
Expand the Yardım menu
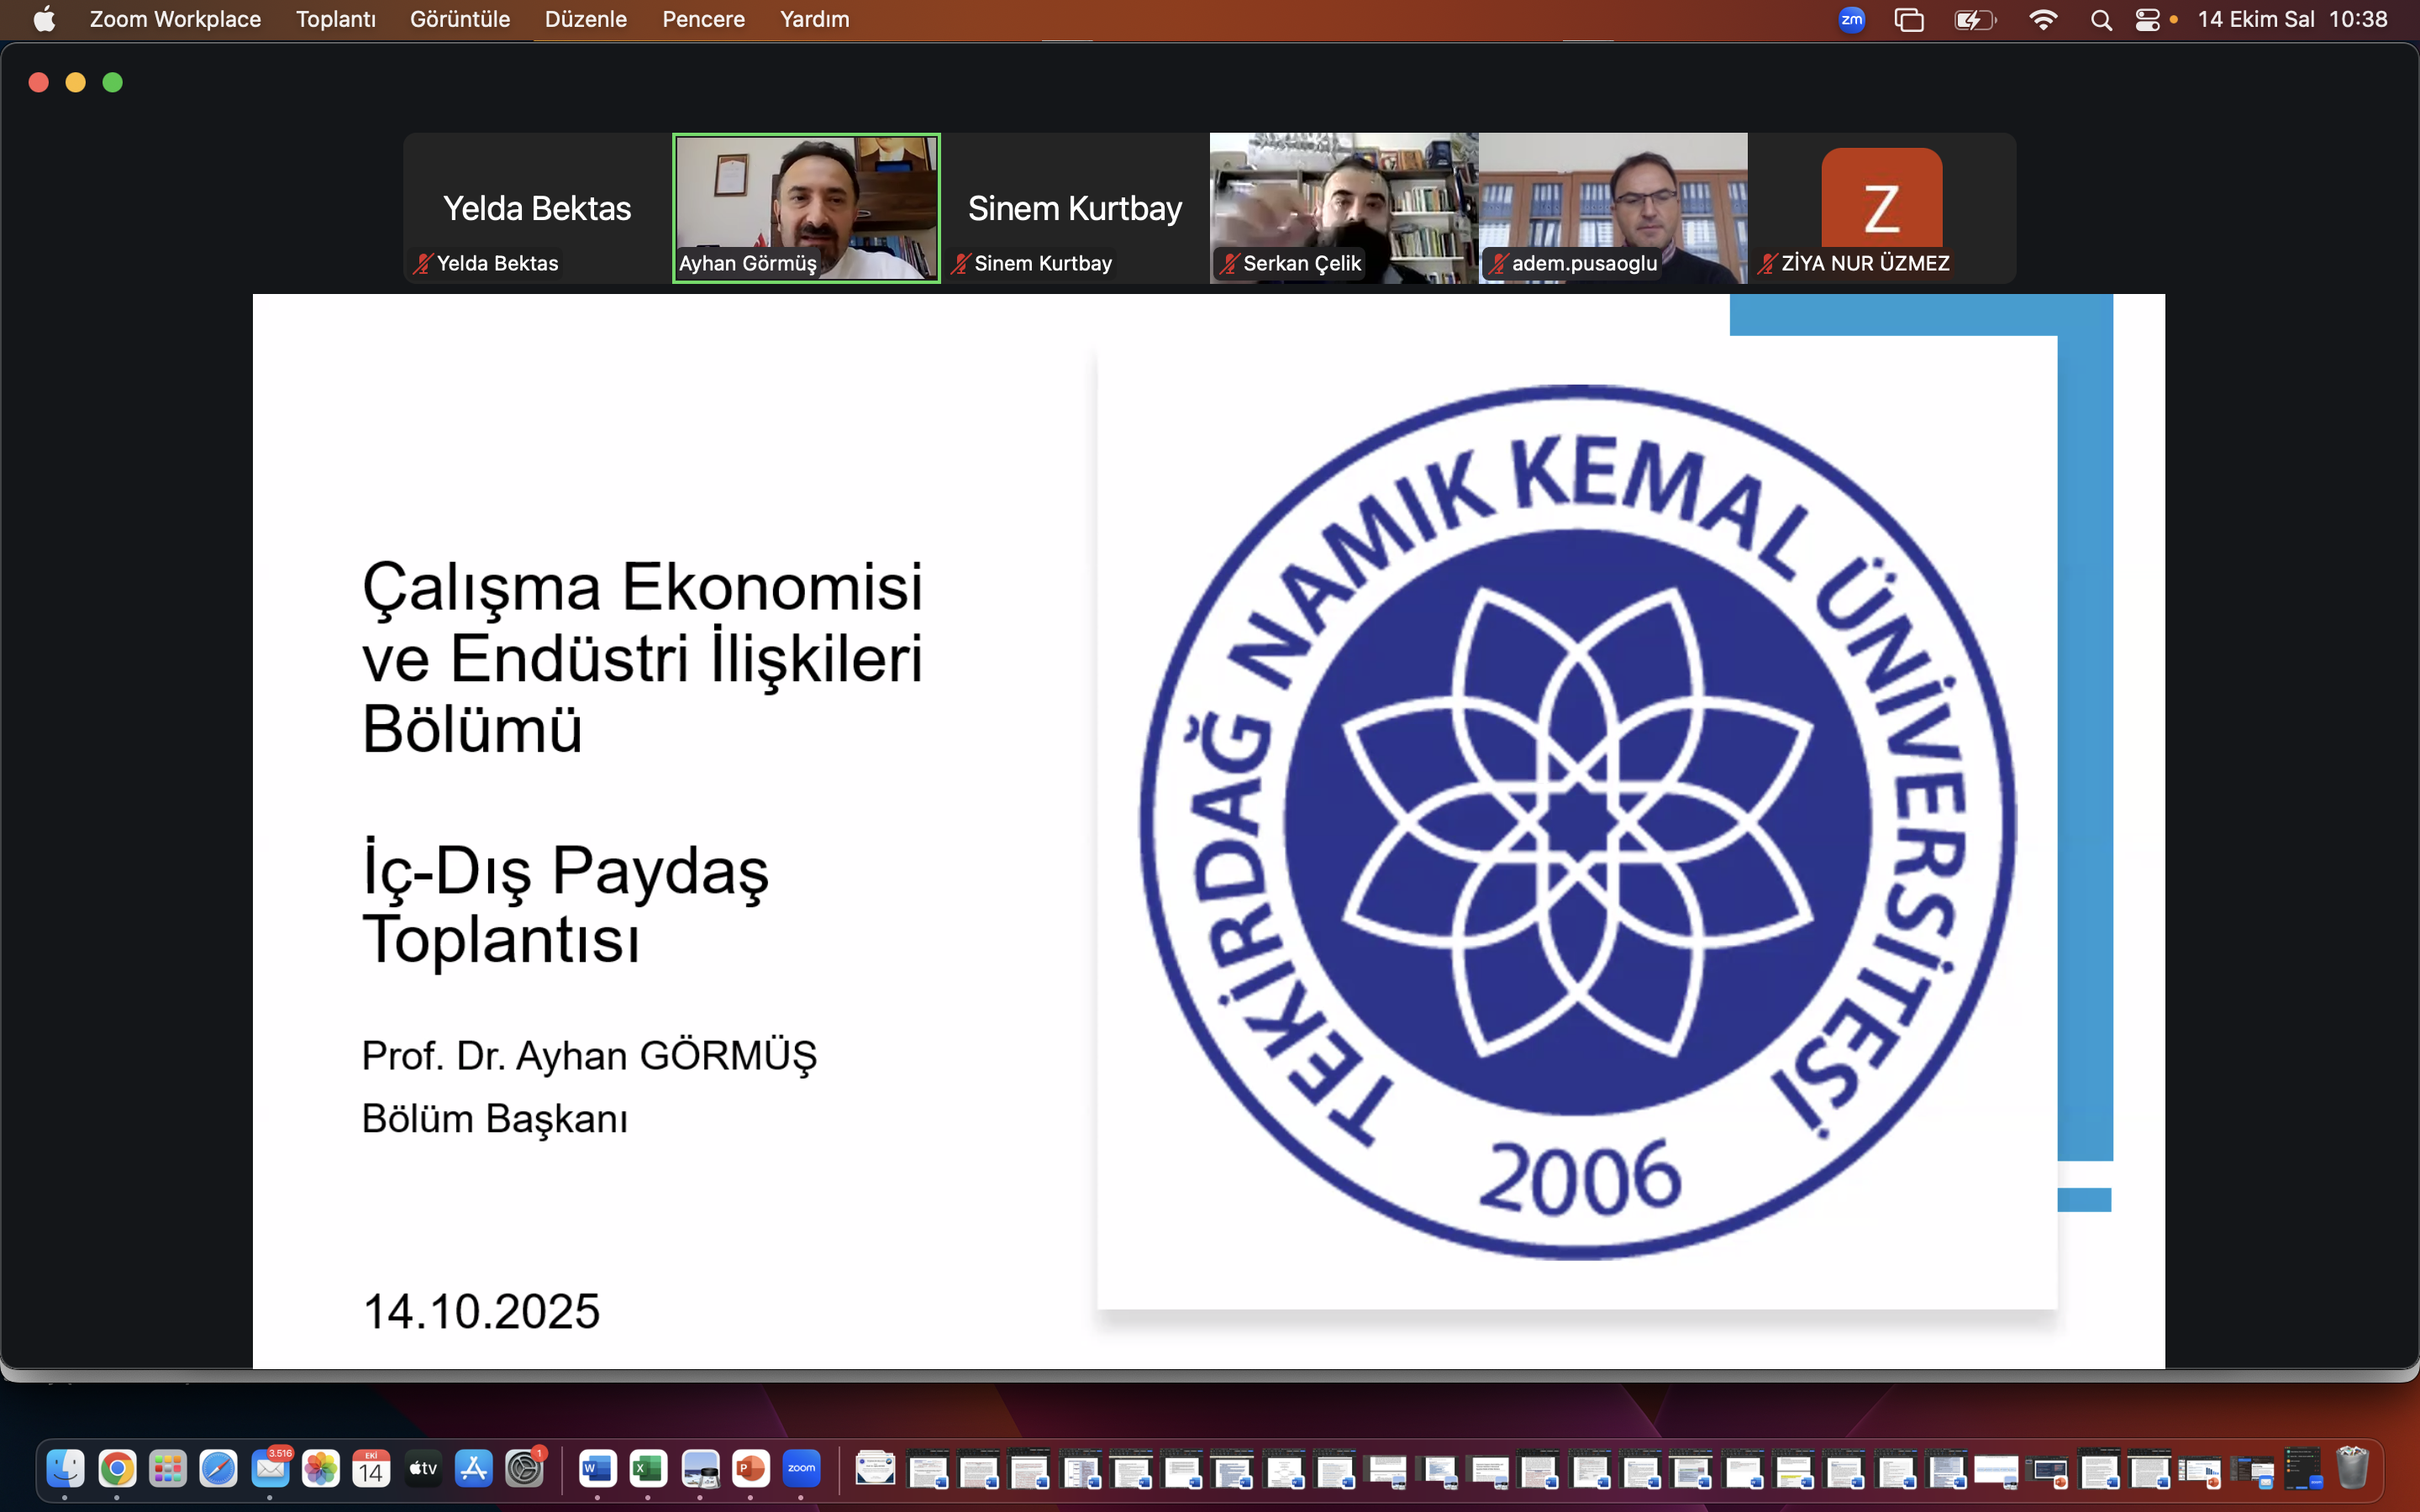[x=814, y=20]
